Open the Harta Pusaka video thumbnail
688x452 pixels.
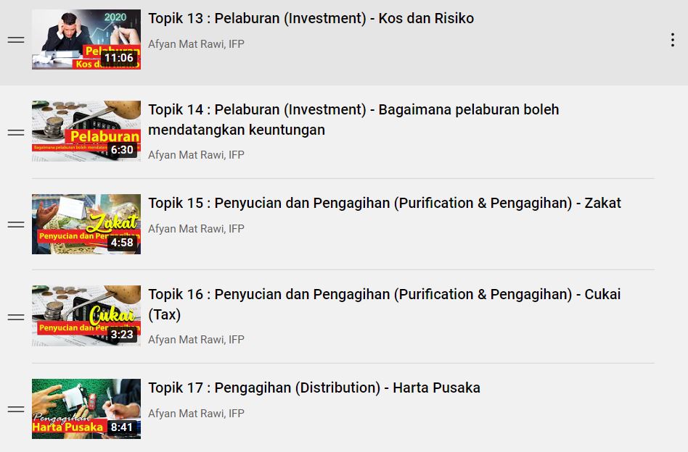point(86,409)
